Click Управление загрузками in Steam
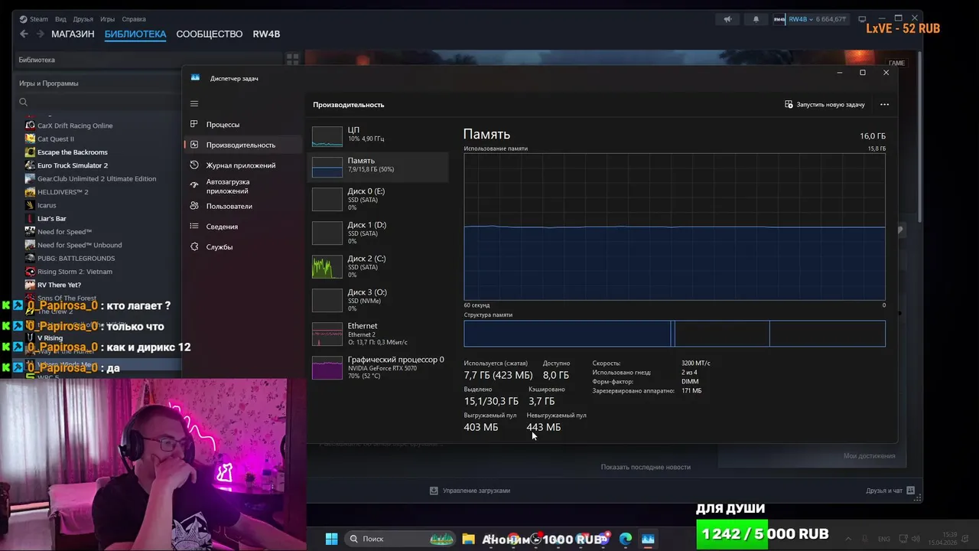The image size is (979, 551). coord(470,491)
